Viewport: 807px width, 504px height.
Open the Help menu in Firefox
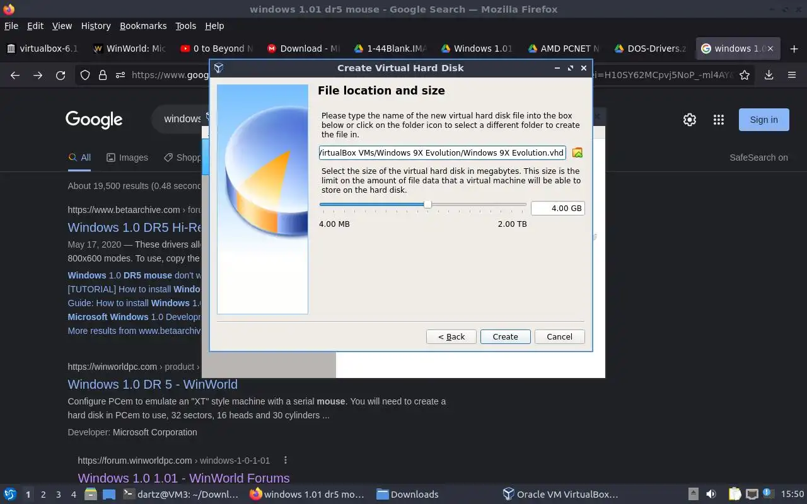[214, 26]
